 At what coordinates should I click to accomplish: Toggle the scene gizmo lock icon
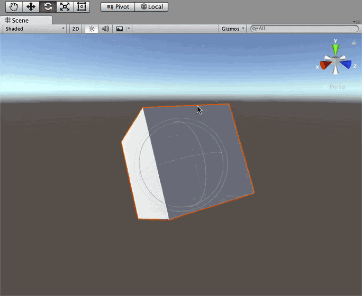point(354,42)
